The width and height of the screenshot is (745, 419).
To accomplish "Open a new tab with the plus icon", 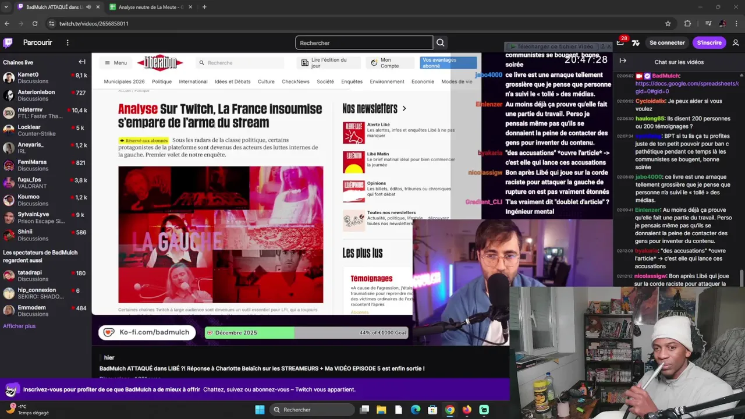I will tap(204, 7).
